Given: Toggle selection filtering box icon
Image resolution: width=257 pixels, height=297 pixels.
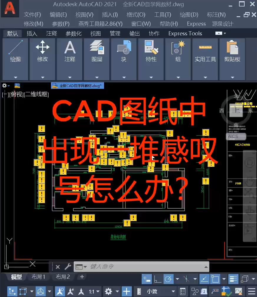Looking at the screenshot, I should coord(23,291).
